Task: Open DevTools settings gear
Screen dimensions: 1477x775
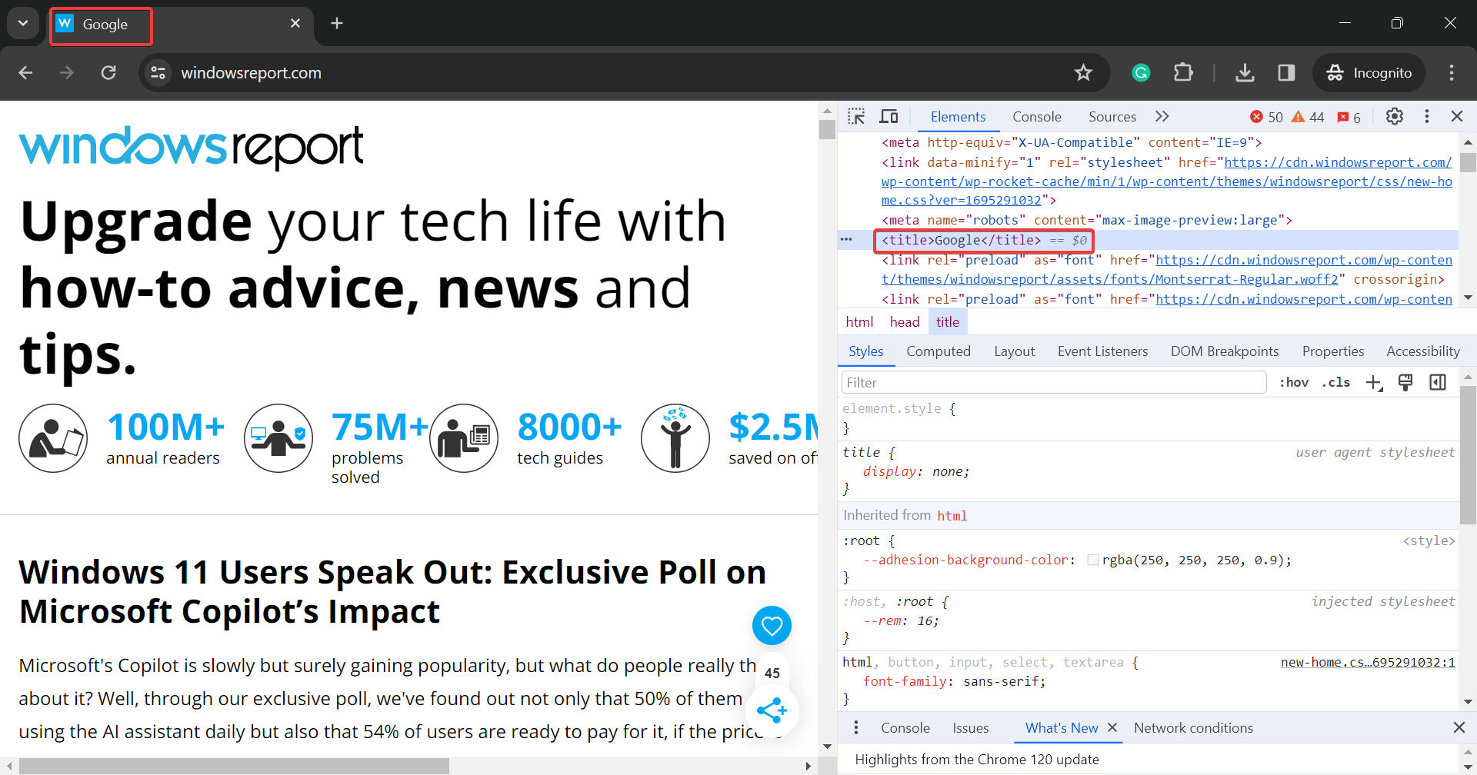Action: click(x=1395, y=116)
